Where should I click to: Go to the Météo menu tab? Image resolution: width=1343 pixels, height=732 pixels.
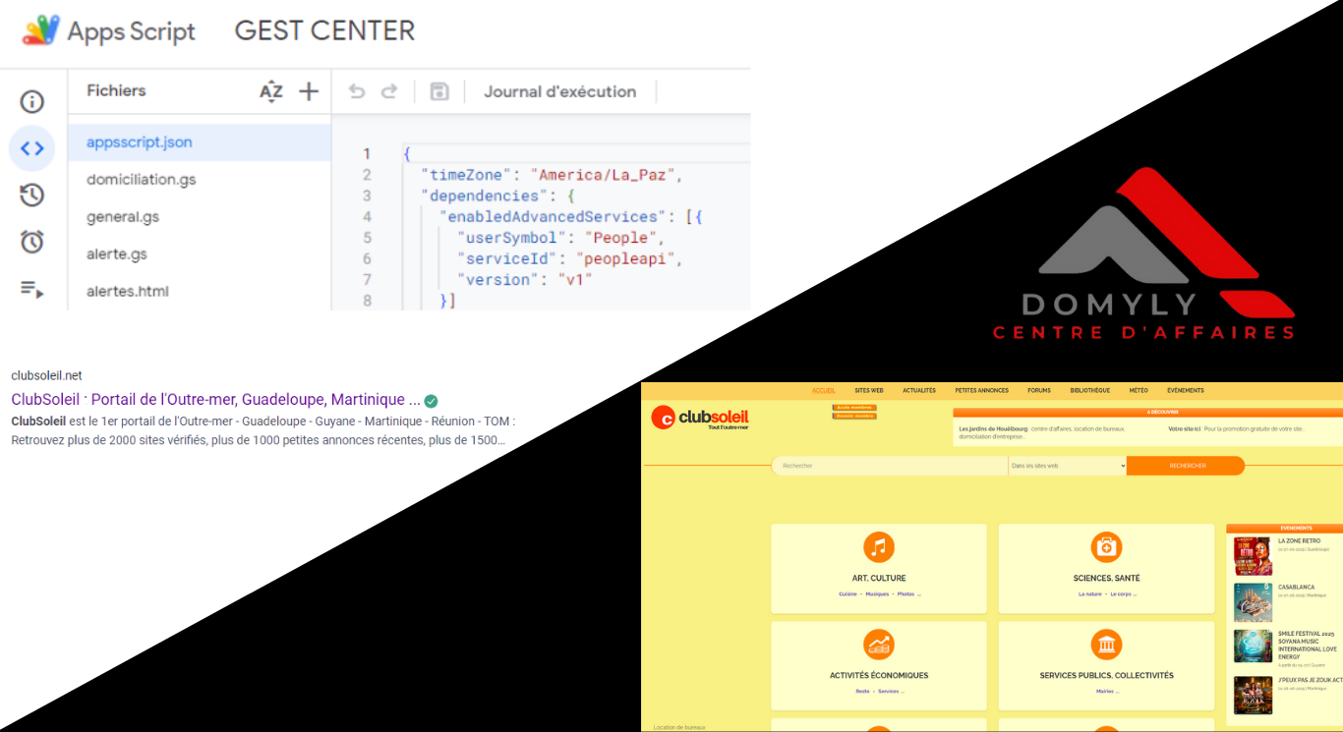point(1139,390)
